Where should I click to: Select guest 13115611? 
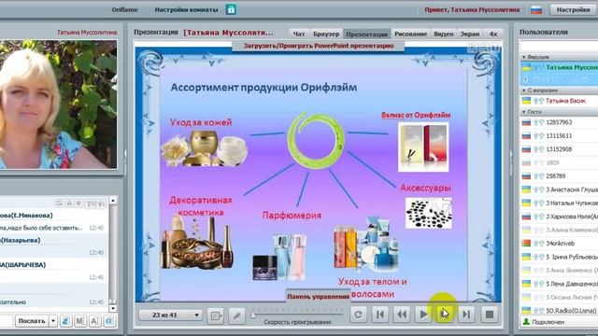pyautogui.click(x=559, y=135)
